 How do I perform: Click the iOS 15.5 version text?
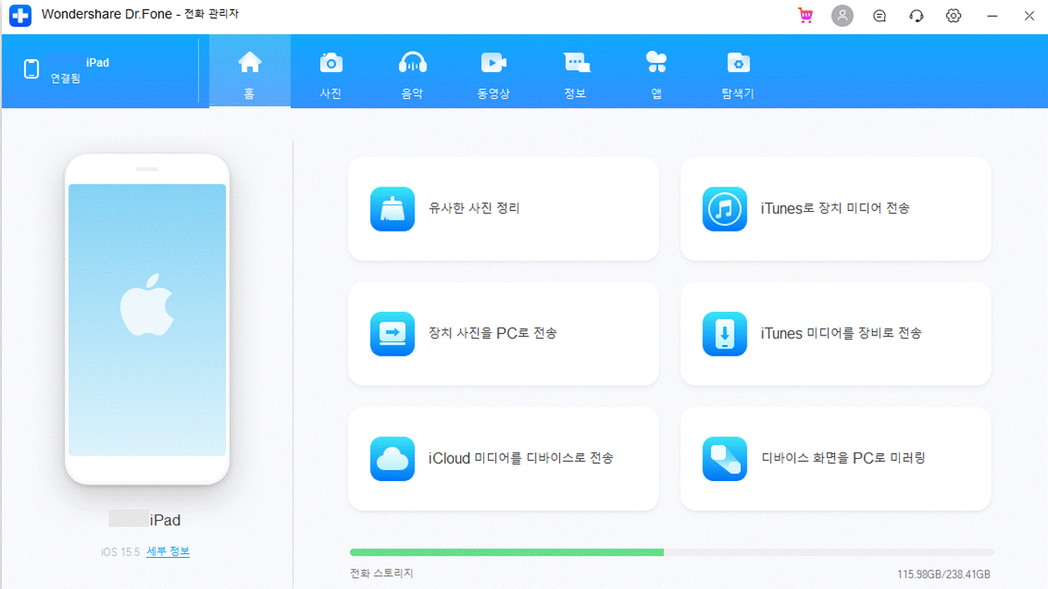[121, 552]
